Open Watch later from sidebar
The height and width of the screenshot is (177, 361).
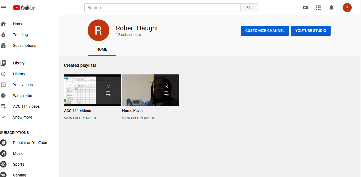[23, 96]
